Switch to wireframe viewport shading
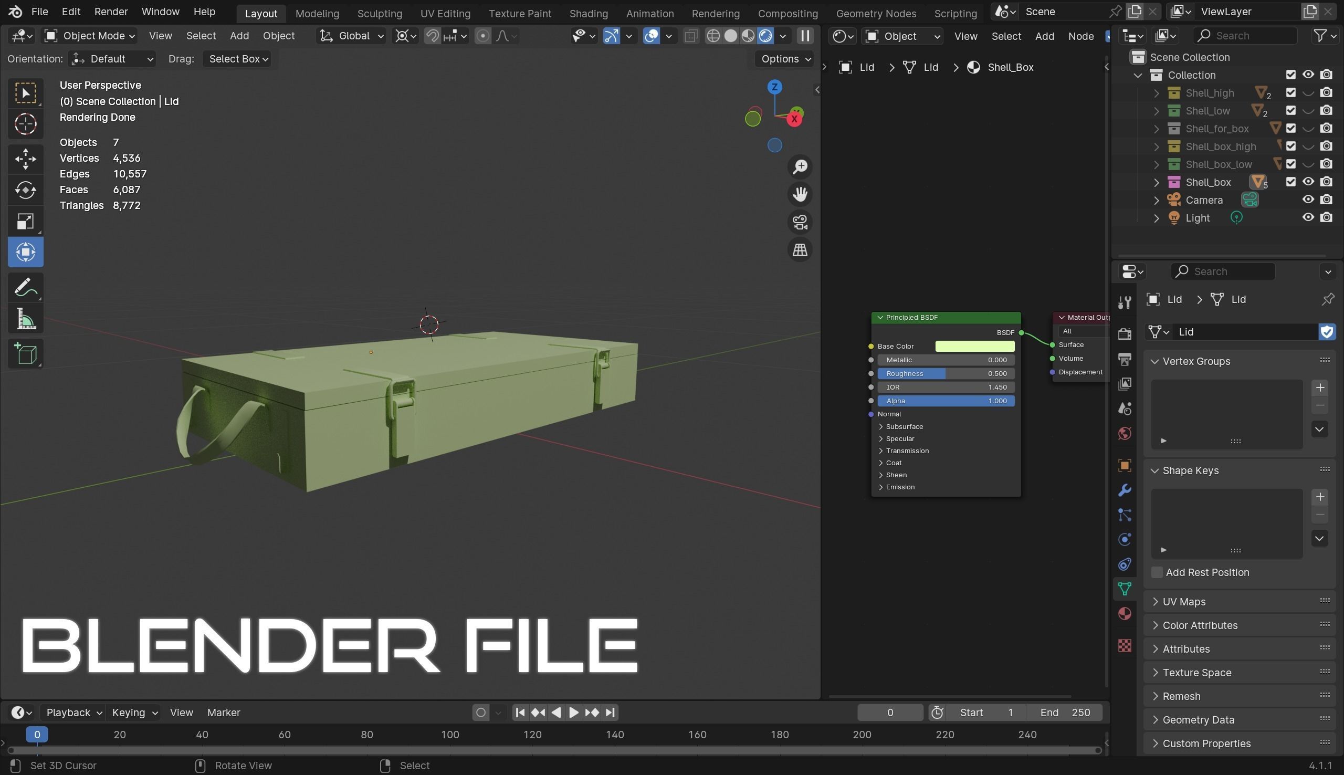1344x775 pixels. (x=713, y=36)
